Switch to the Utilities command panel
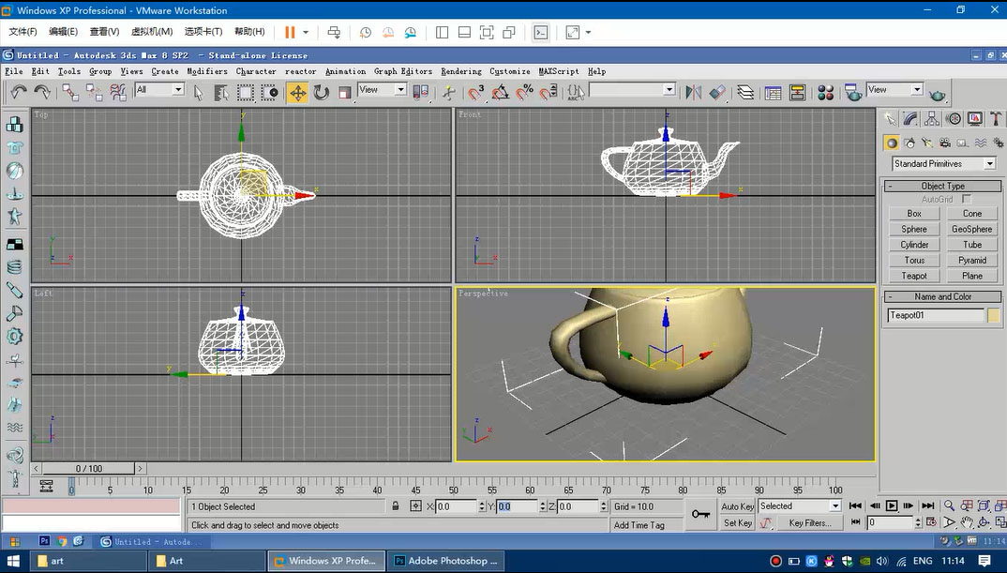This screenshot has width=1007, height=573. 996,118
